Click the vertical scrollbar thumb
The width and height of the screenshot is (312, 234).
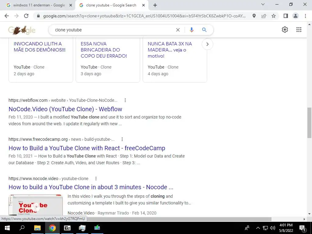(x=309, y=122)
